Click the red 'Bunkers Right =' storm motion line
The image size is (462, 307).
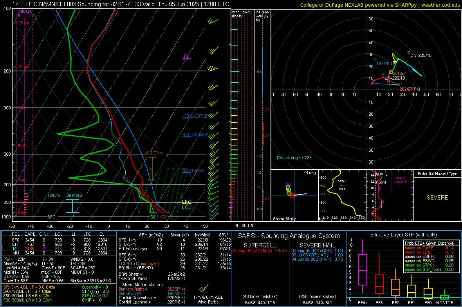(x=152, y=289)
